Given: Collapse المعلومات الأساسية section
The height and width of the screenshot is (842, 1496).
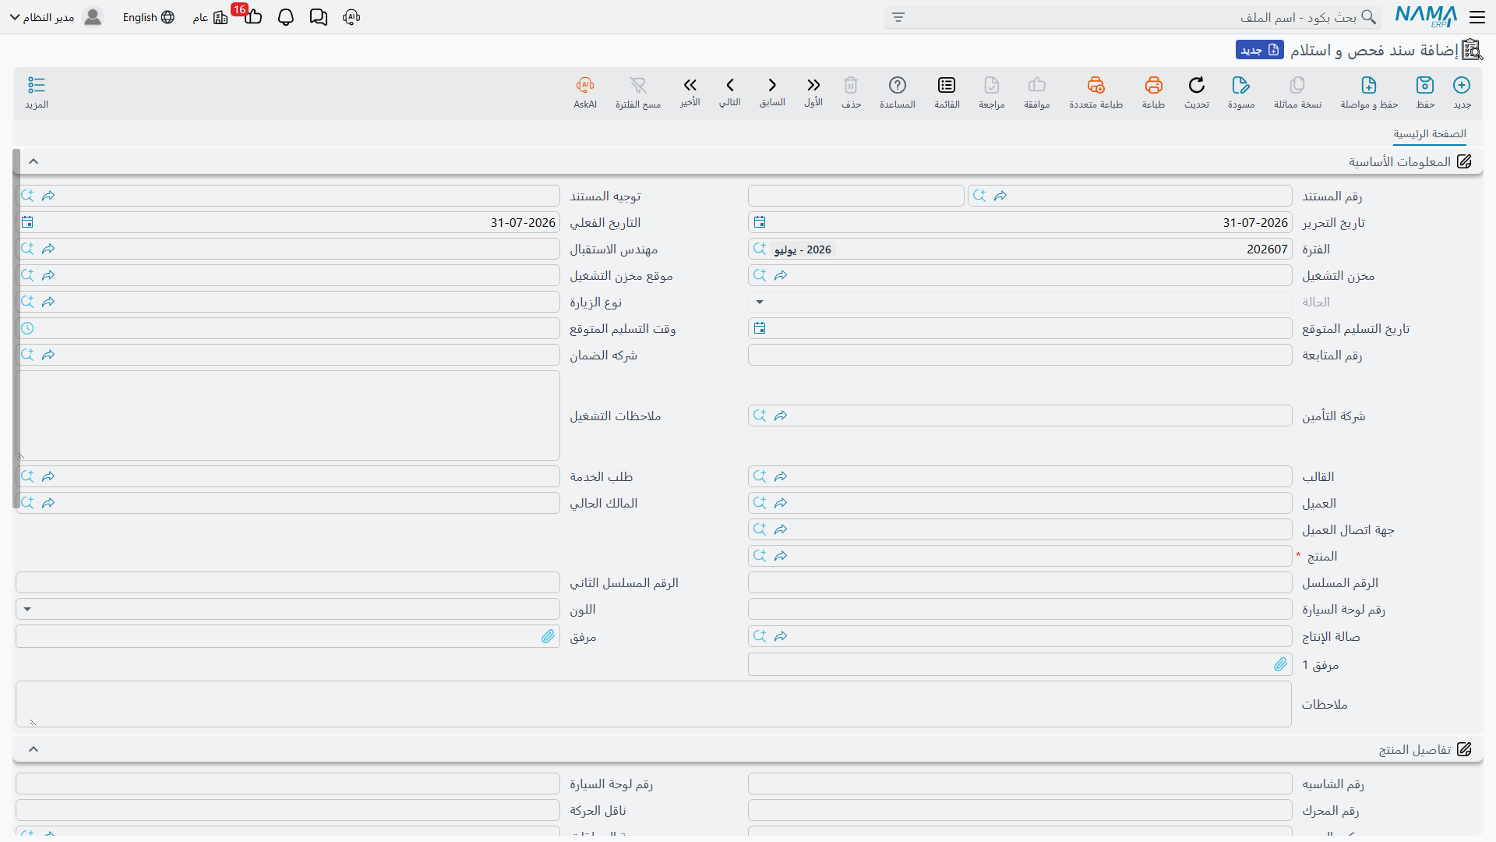Looking at the screenshot, I should (34, 161).
